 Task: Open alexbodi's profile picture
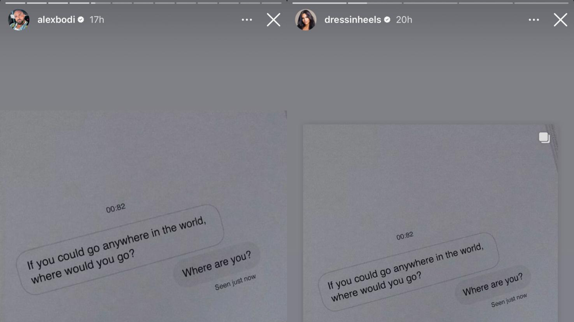[x=19, y=20]
